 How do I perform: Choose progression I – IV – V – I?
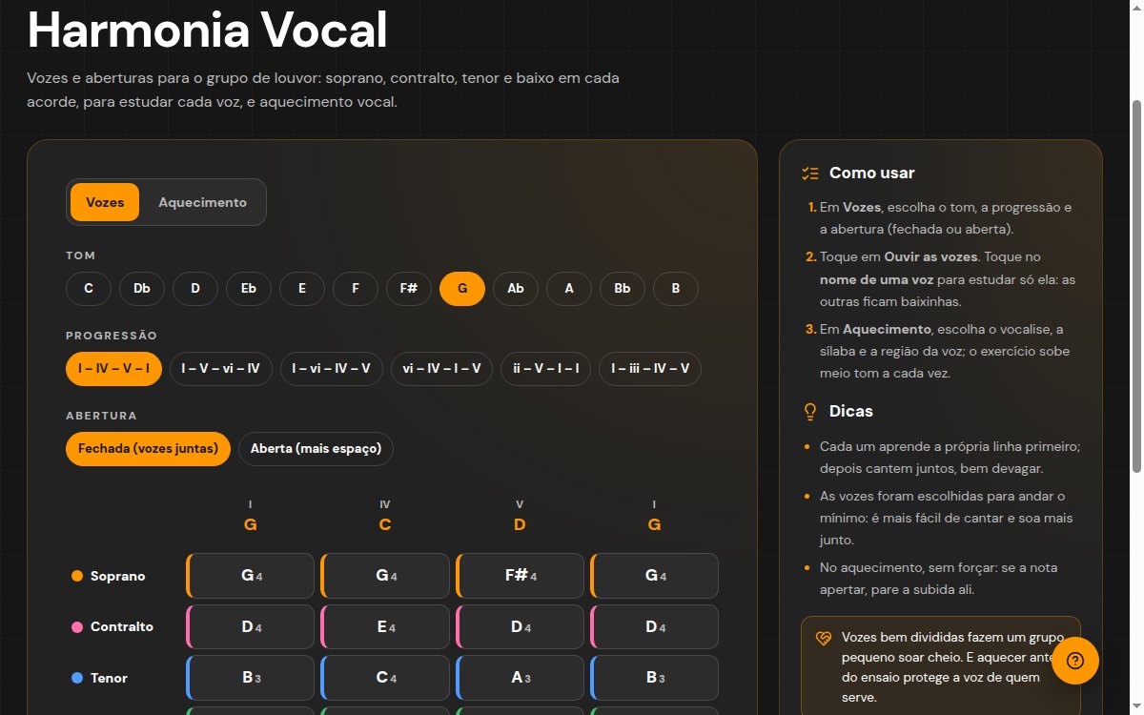[113, 369]
